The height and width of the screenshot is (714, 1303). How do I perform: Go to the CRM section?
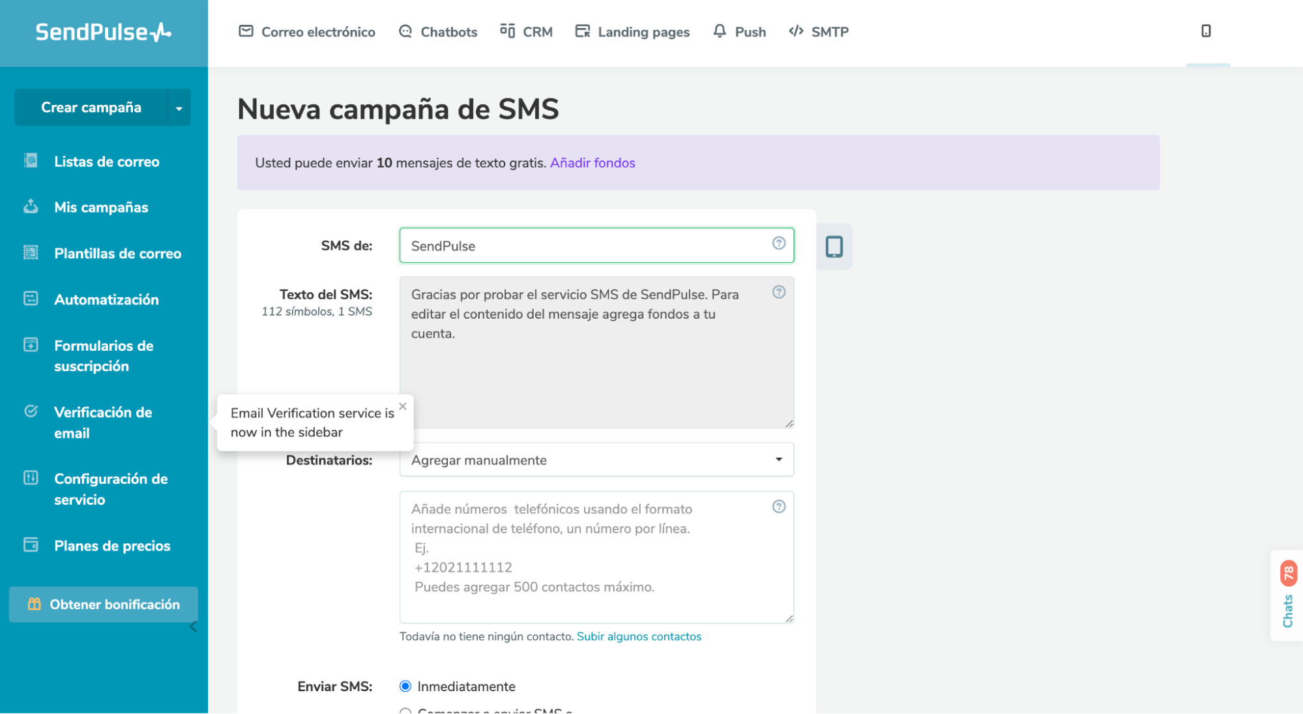(526, 31)
